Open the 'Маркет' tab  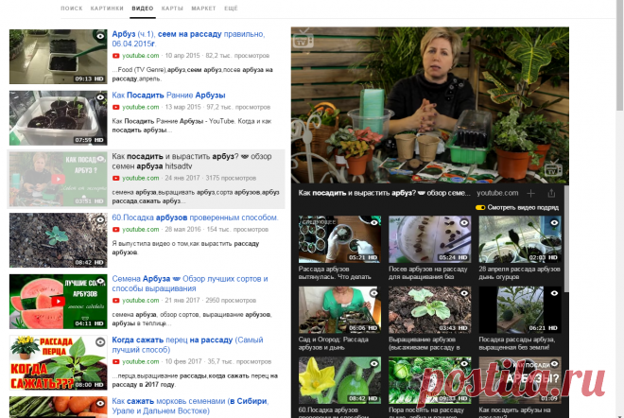coord(203,9)
